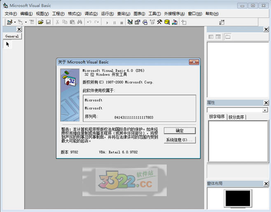Switch to the 按分类序 tab

point(236,117)
